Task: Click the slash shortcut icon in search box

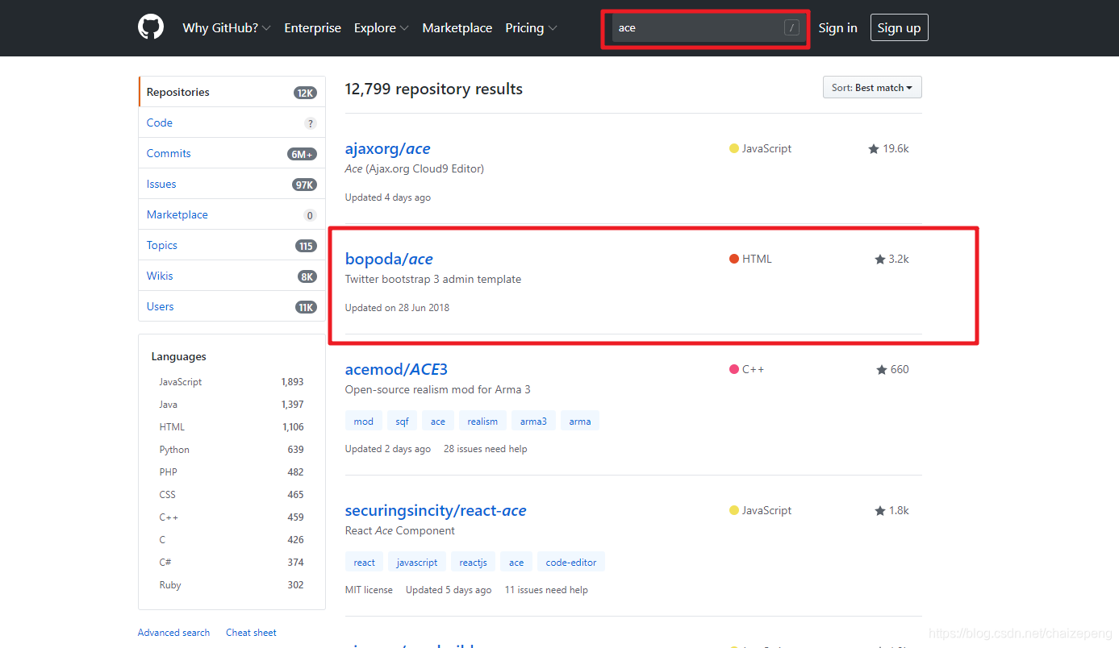Action: pyautogui.click(x=791, y=27)
